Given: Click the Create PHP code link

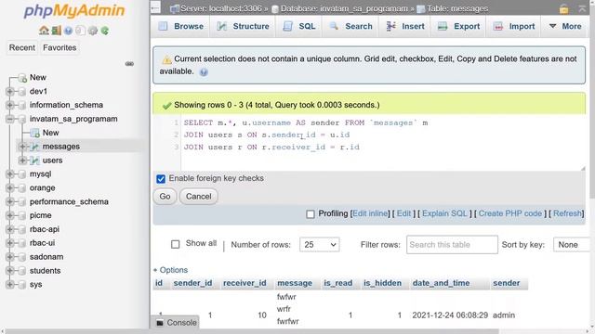Looking at the screenshot, I should point(510,213).
